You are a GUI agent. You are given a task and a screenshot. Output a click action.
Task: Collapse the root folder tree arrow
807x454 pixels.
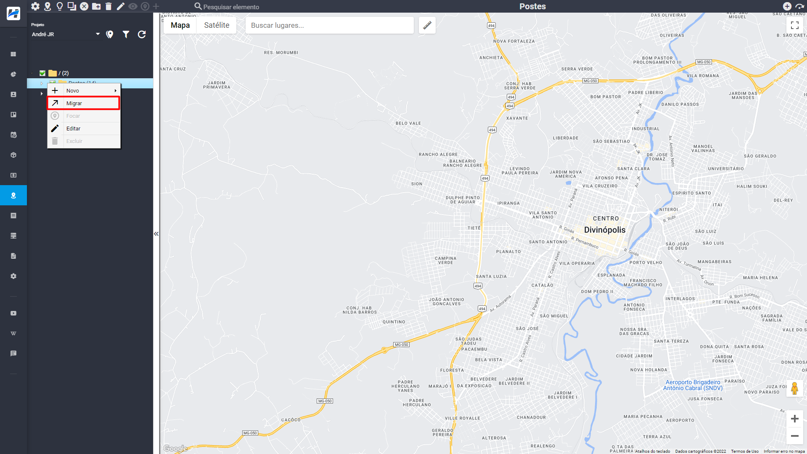pos(32,73)
